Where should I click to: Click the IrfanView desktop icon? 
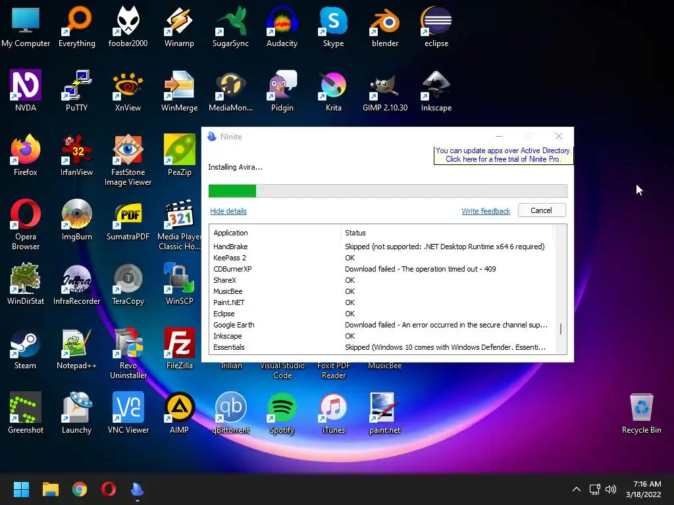point(77,155)
